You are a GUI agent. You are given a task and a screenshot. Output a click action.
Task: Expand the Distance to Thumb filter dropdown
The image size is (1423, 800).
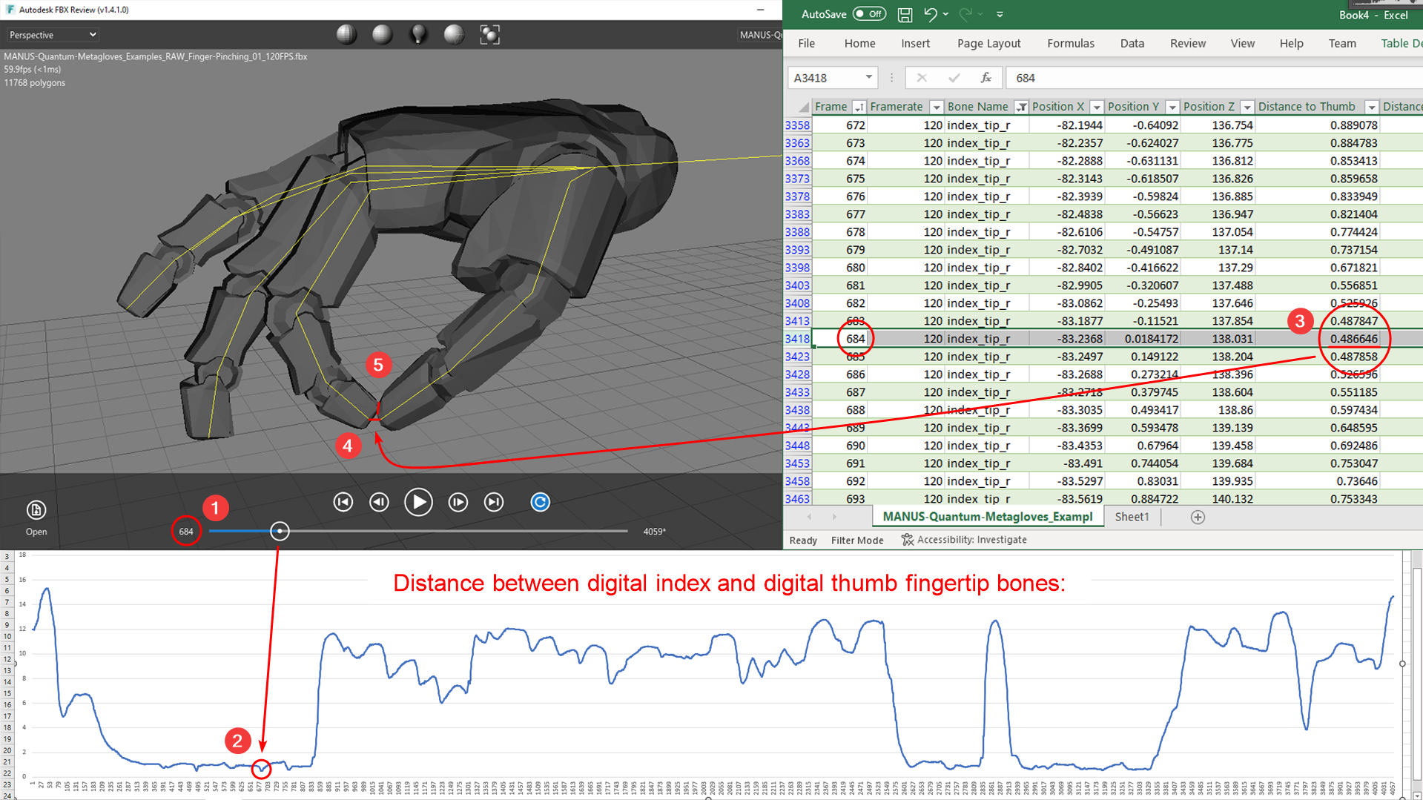coord(1371,107)
